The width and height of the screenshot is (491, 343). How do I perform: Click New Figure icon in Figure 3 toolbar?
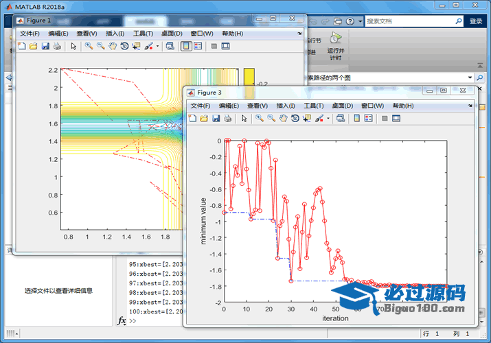click(192, 119)
